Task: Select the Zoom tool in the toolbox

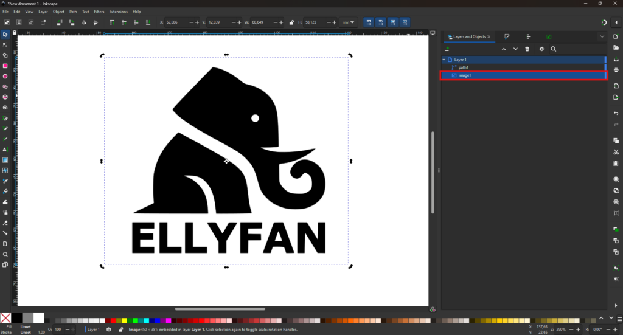Action: pyautogui.click(x=5, y=254)
